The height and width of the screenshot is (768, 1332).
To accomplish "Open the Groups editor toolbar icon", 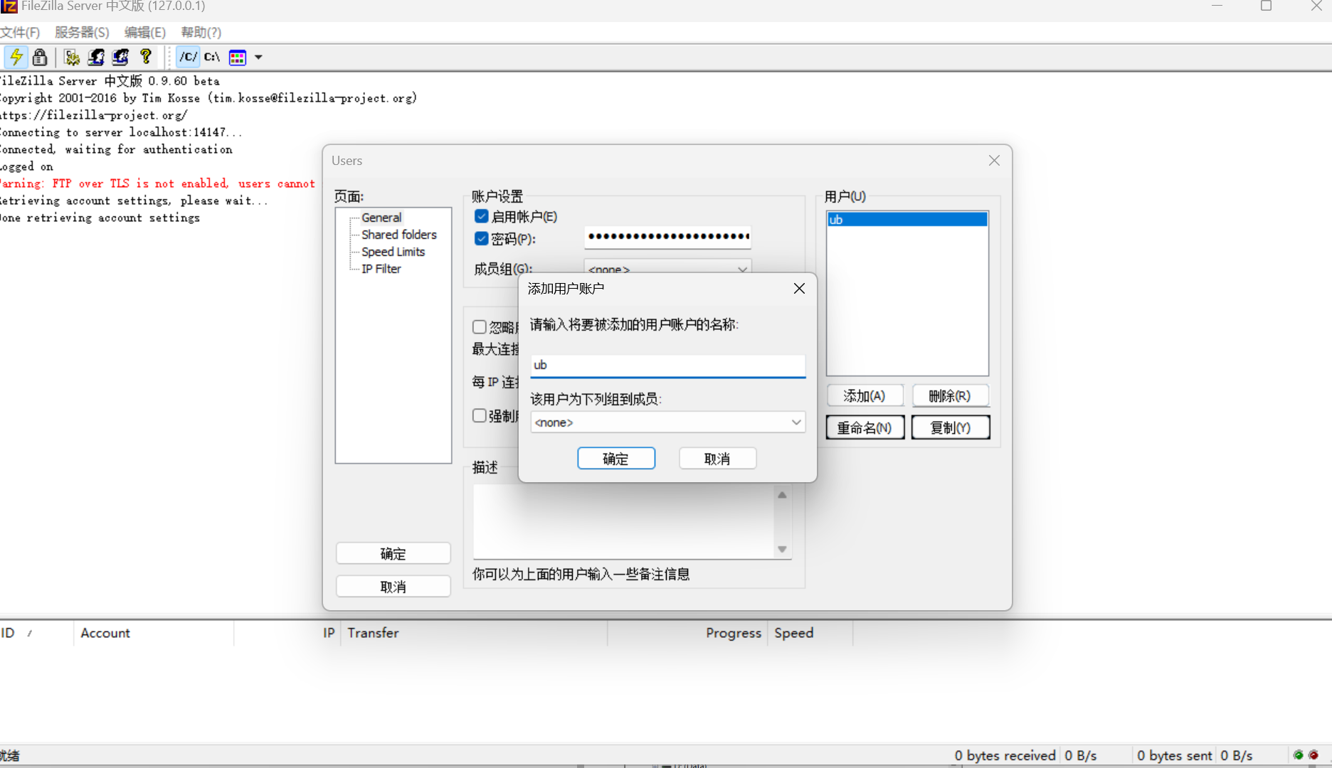I will [x=120, y=57].
